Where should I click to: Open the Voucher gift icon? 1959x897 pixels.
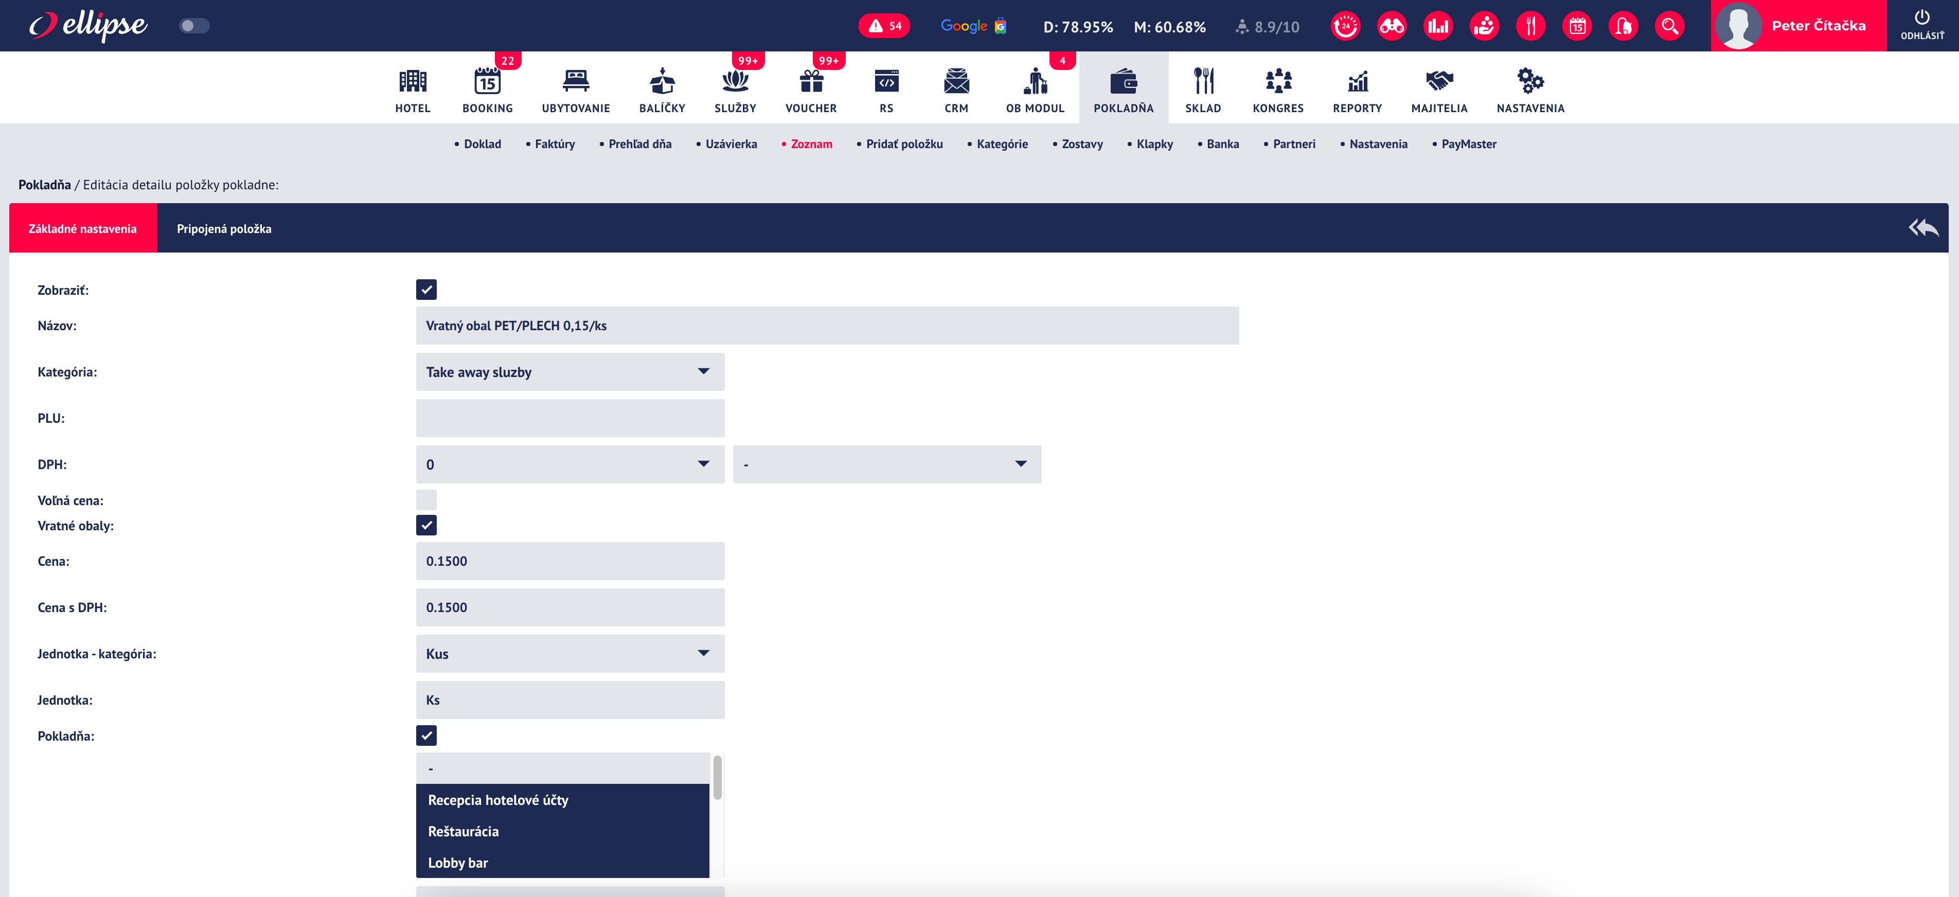coord(811,81)
